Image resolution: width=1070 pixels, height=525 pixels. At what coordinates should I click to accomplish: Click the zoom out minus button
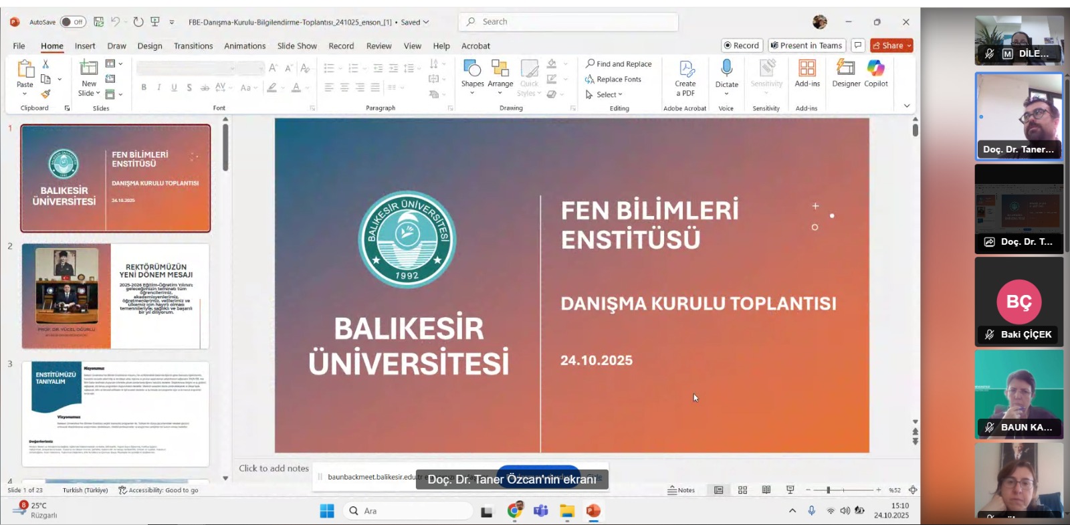coord(808,490)
